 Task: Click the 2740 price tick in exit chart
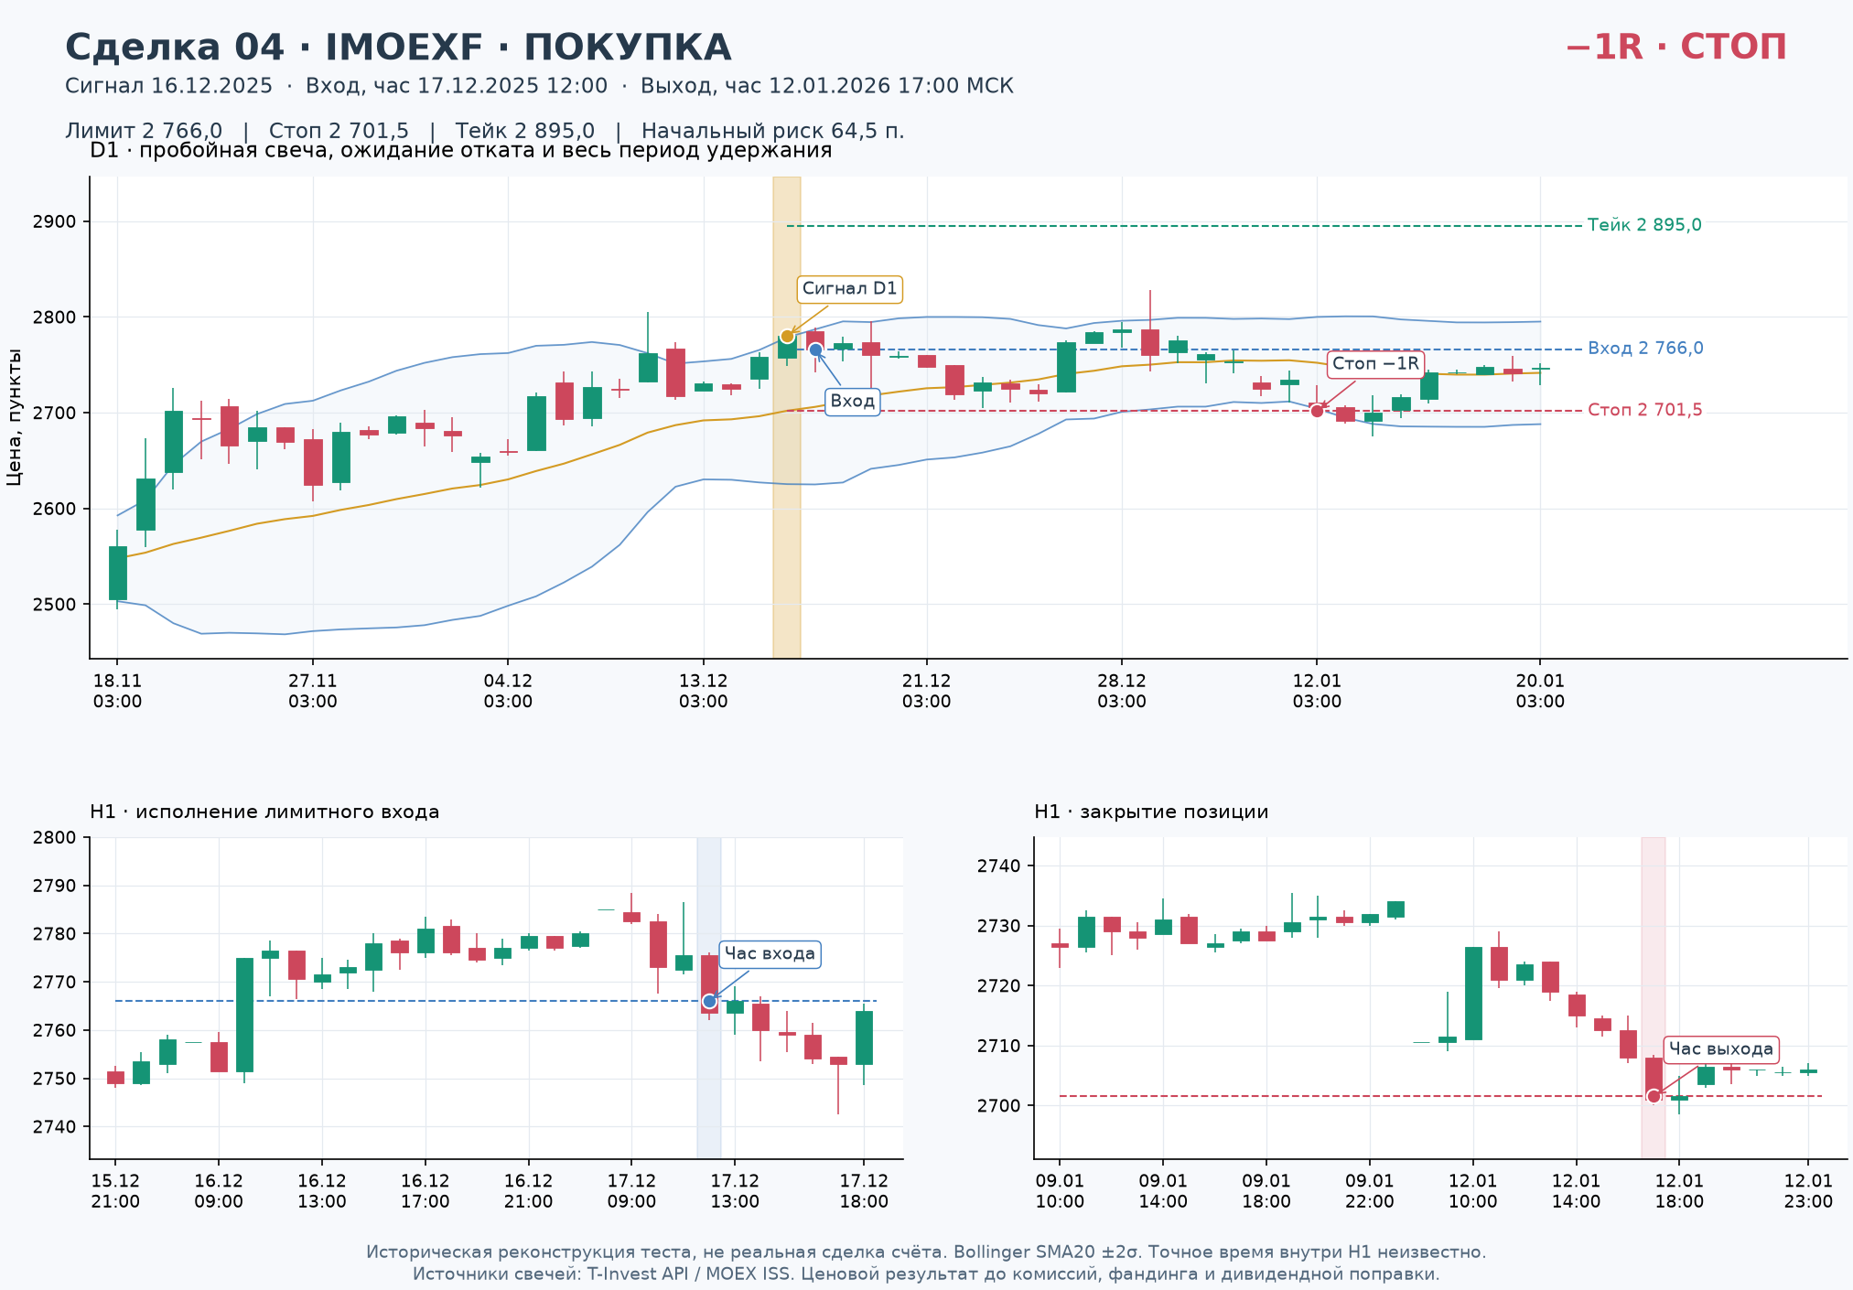click(x=1000, y=866)
